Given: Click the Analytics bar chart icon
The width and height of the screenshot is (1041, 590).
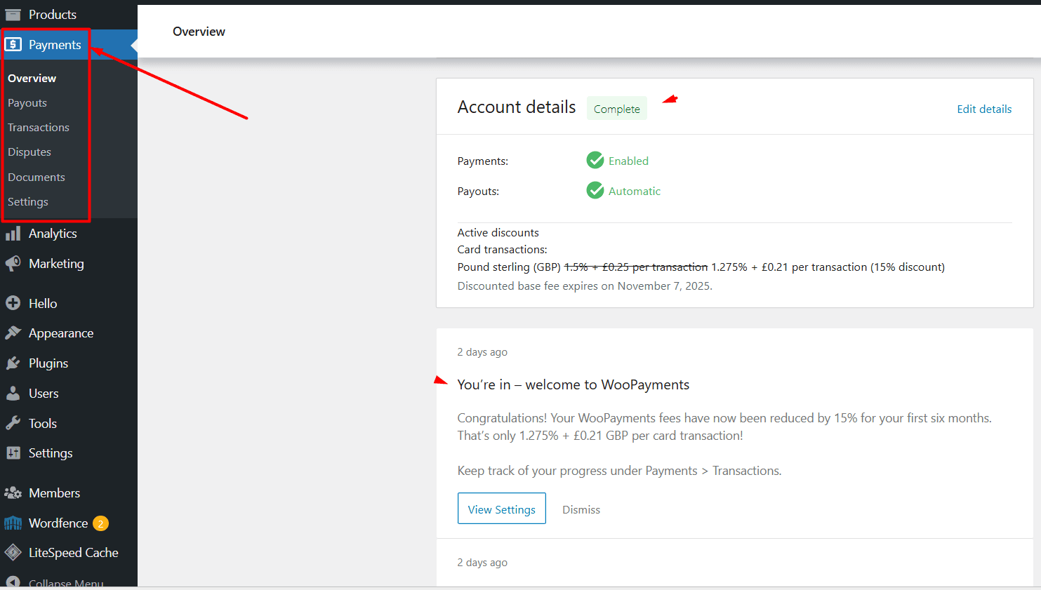Looking at the screenshot, I should coord(13,234).
